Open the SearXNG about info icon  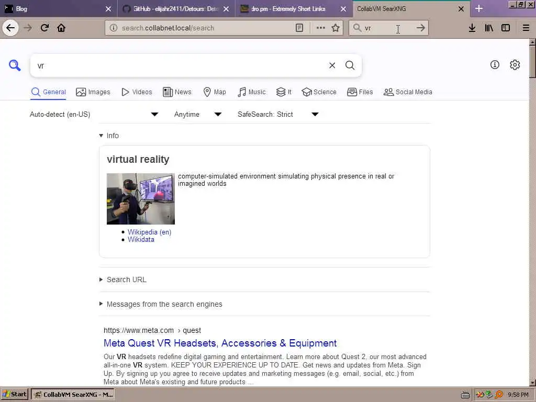click(x=495, y=64)
